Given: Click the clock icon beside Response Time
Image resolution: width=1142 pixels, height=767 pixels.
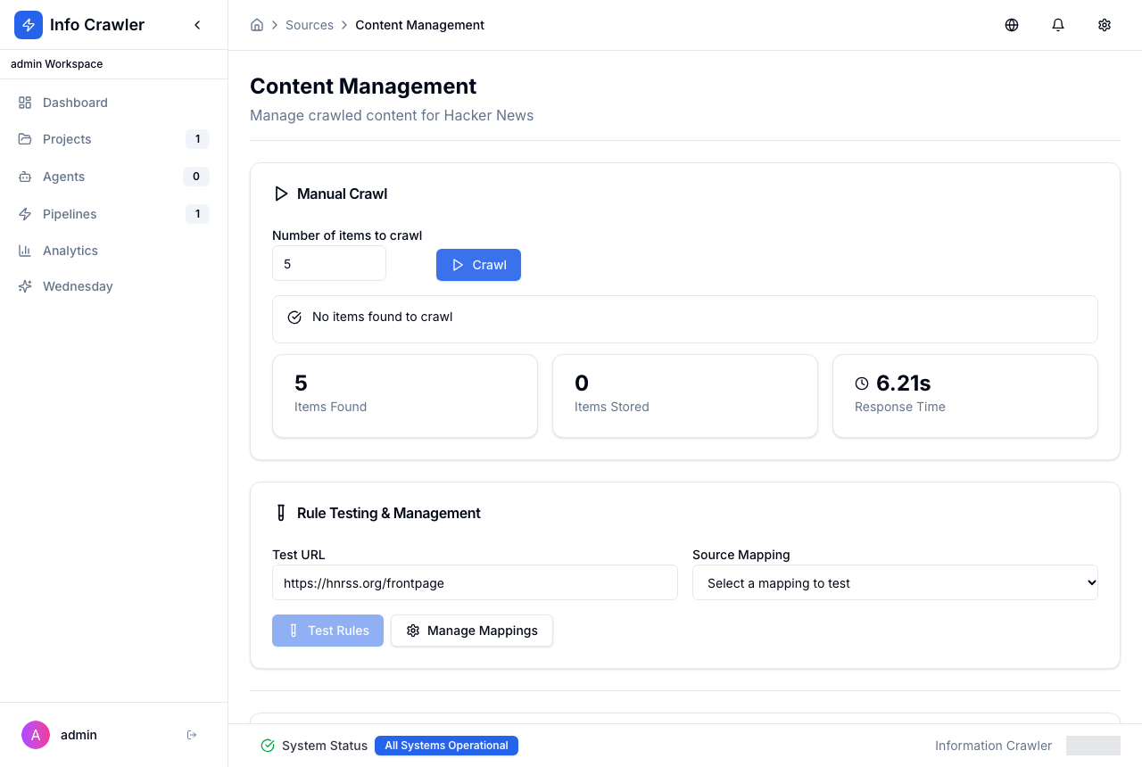Looking at the screenshot, I should [x=862, y=383].
